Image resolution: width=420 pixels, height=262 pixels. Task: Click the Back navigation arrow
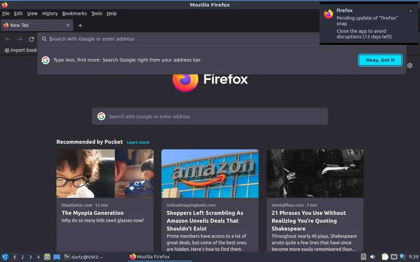[8, 39]
